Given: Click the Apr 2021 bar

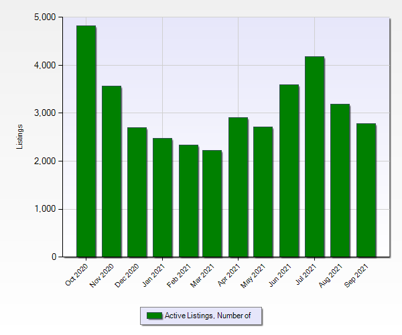Looking at the screenshot, I should point(238,188).
